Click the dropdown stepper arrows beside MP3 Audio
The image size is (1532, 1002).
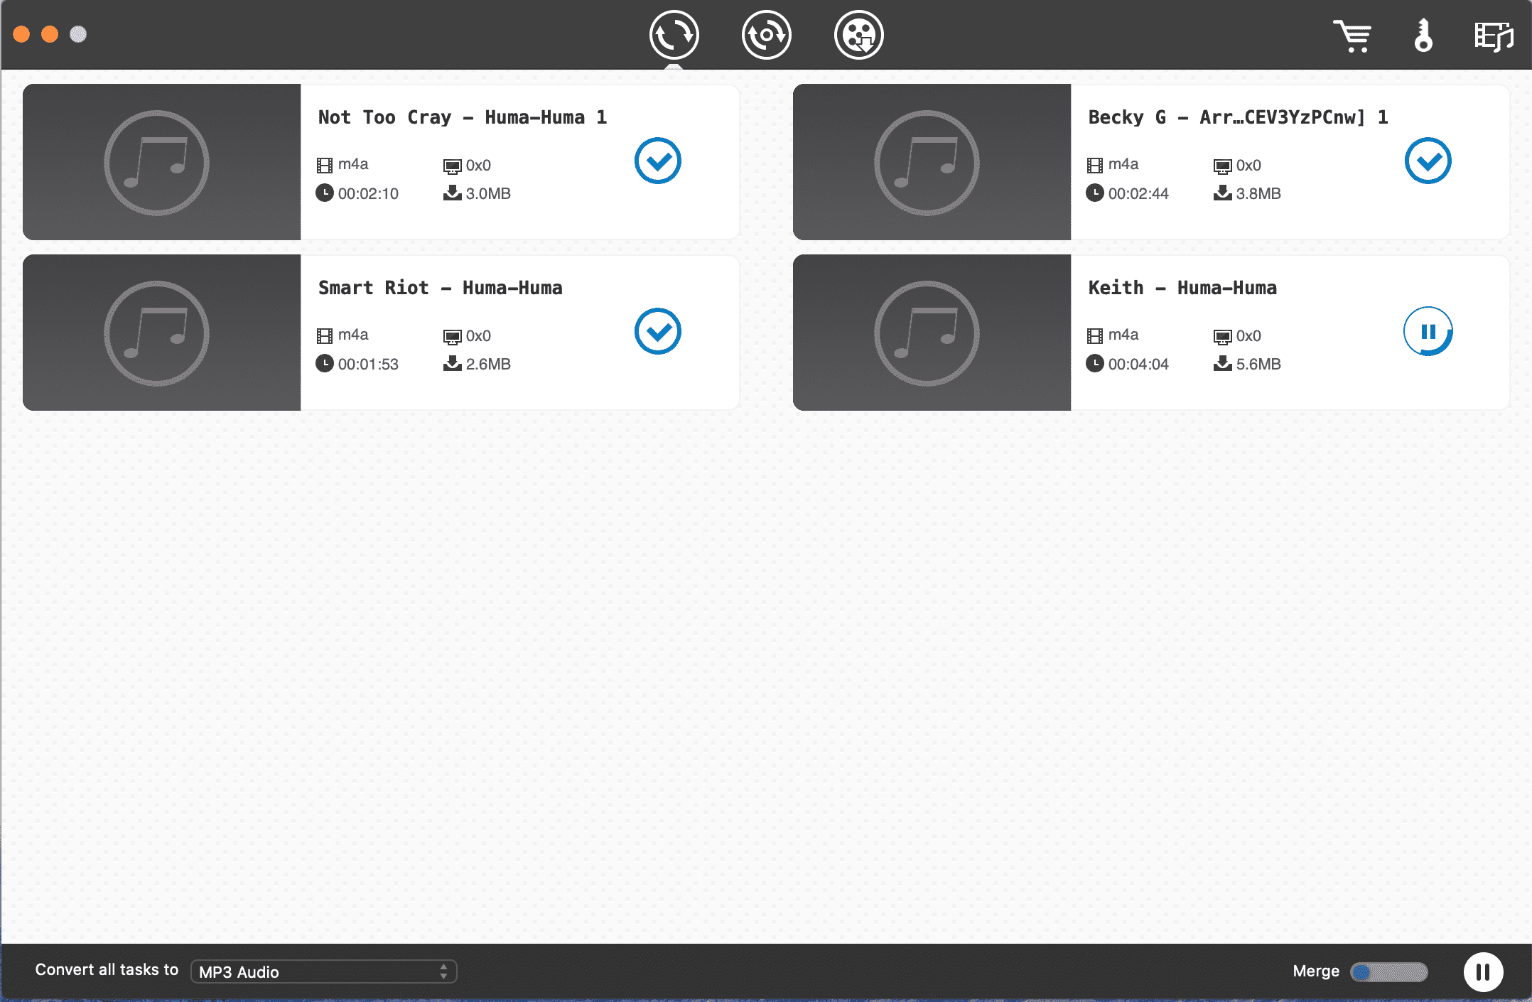443,971
